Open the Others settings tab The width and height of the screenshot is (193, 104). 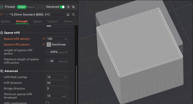pos(68,21)
